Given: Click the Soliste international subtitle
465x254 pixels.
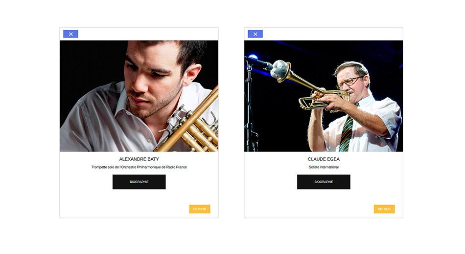Looking at the screenshot, I should coord(324,167).
